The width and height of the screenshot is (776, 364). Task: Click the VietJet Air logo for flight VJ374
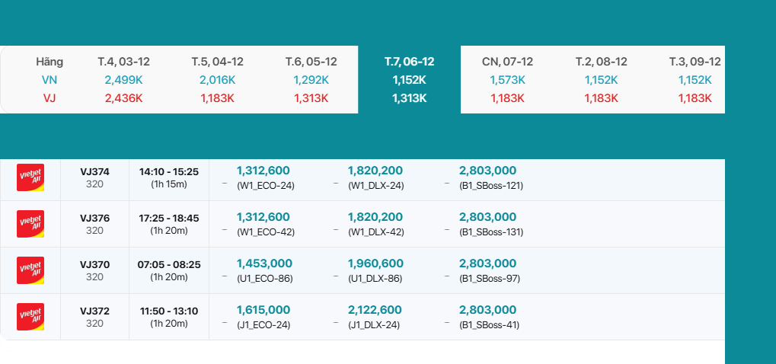(x=30, y=177)
